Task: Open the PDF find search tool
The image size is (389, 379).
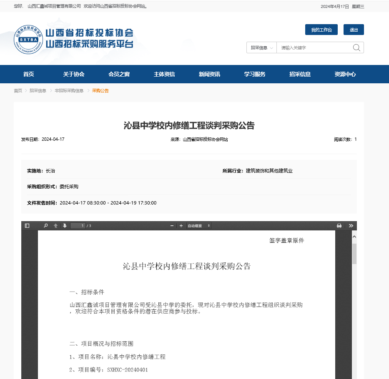Action: click(46, 226)
